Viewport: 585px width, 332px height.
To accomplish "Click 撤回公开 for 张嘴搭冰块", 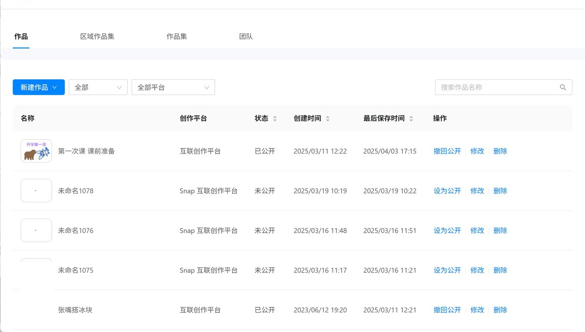I will point(447,309).
